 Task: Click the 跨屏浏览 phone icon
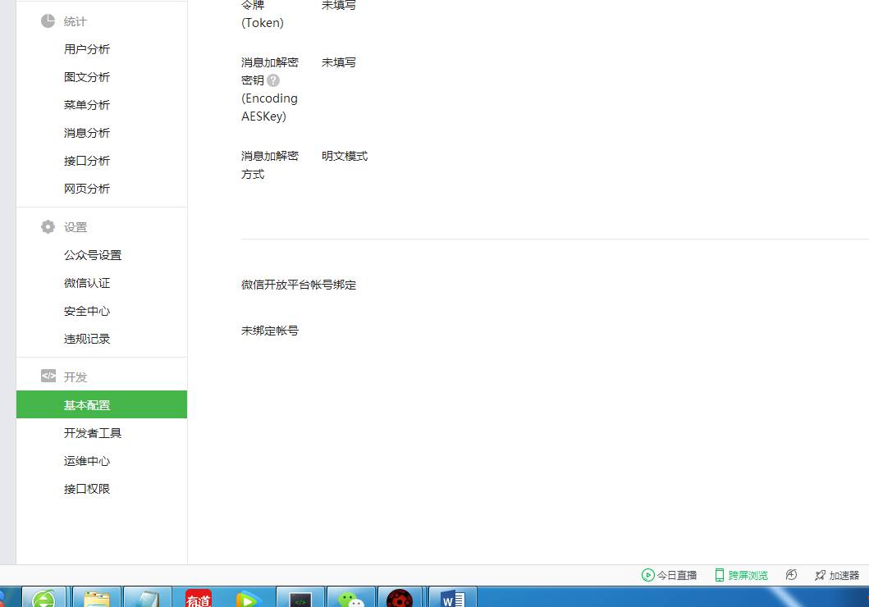720,575
